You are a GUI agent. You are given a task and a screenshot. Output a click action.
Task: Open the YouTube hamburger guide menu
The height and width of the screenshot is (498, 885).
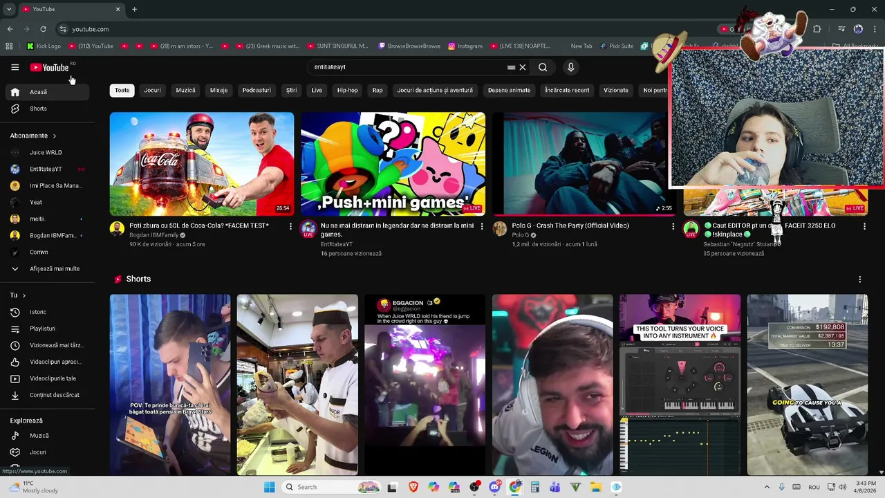click(x=15, y=67)
